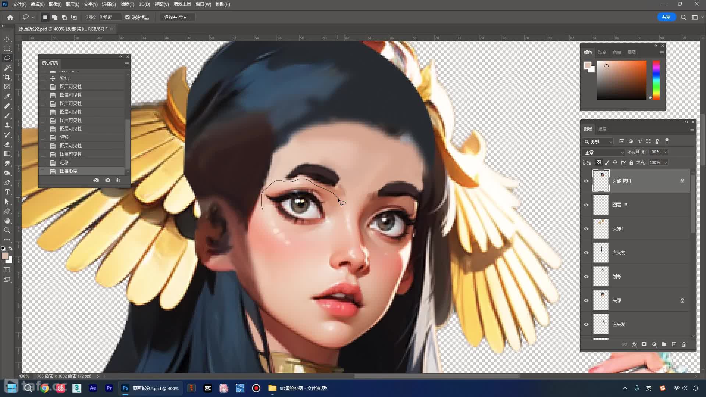Viewport: 706px width, 397px height.
Task: Select the Magic Wand tool
Action: 7,68
